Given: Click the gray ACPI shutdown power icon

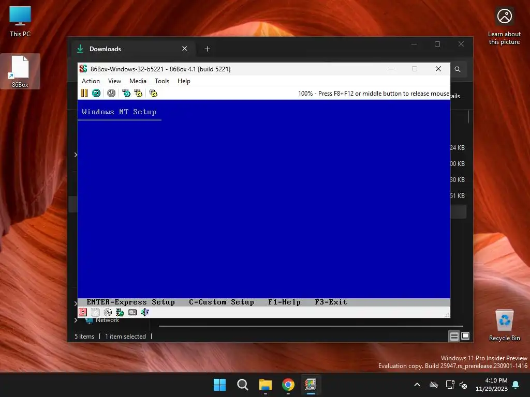Looking at the screenshot, I should (111, 93).
